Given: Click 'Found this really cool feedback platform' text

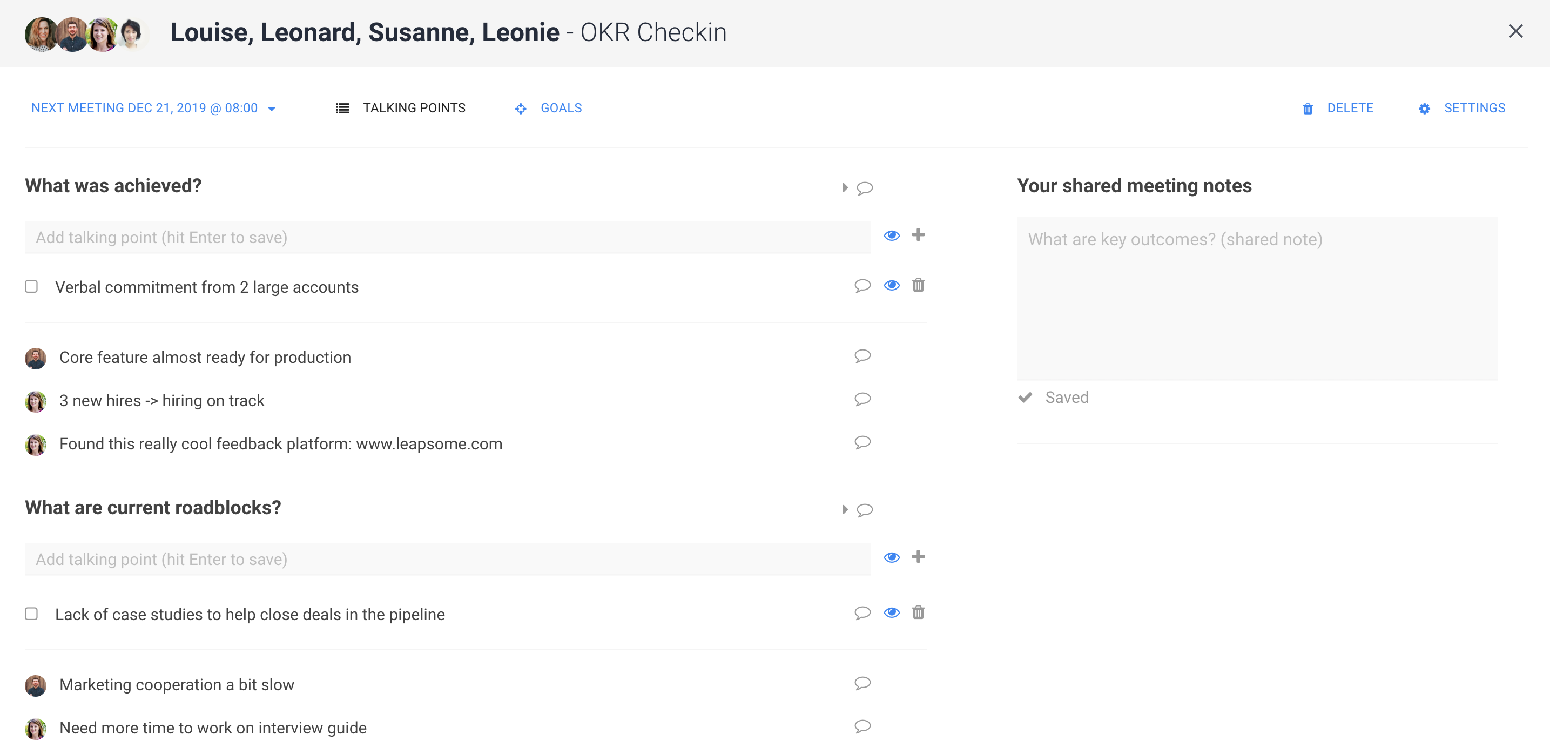Looking at the screenshot, I should click(x=280, y=444).
